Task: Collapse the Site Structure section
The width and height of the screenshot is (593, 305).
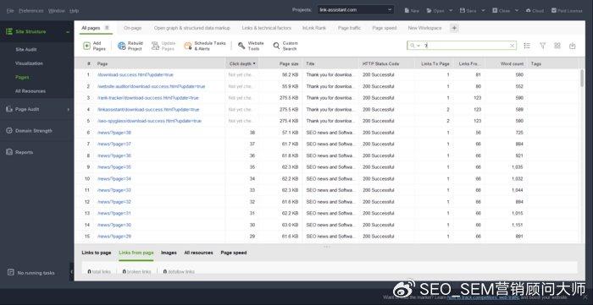Action: click(68, 32)
